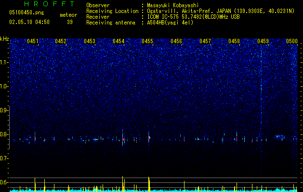Viewport: 303px width, 192px height.
Task: Click the 0.6 frequency axis label
Action: tap(4, 182)
